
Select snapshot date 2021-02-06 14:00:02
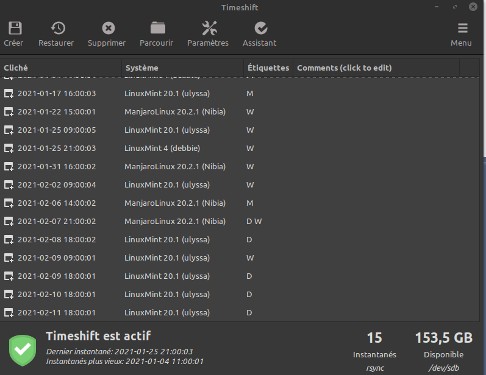[57, 203]
